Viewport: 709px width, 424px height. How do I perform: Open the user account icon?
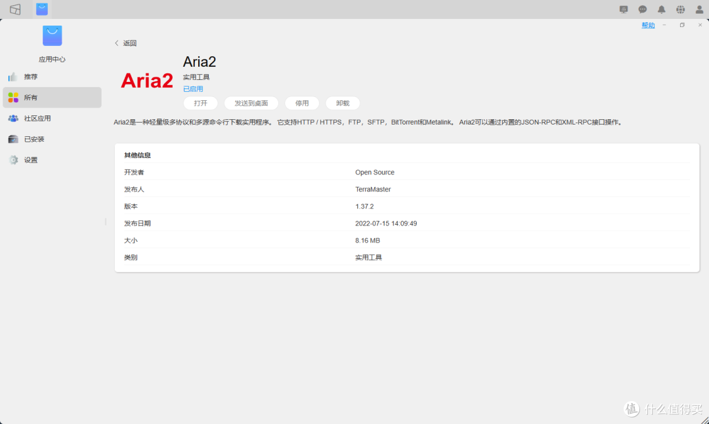[699, 9]
